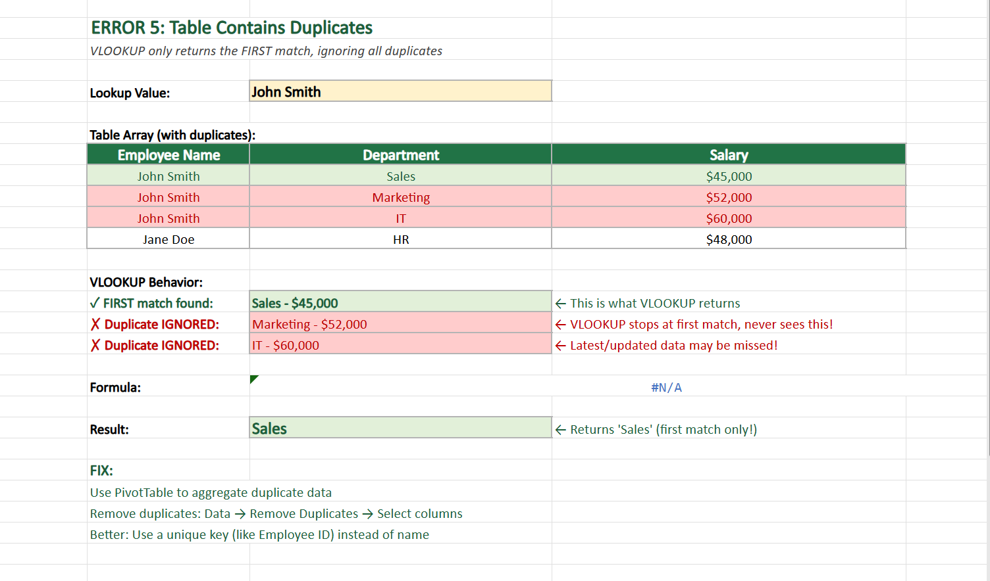This screenshot has height=581, width=990.
Task: Select the $60,000 salary cell in table
Action: pos(729,218)
